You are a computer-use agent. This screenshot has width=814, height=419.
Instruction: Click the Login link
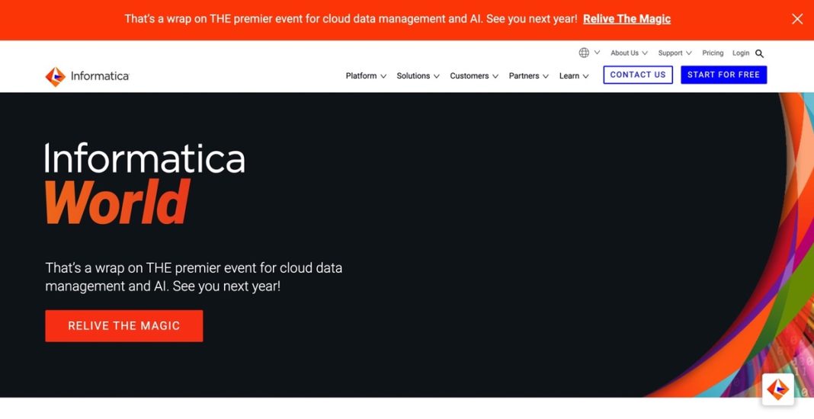point(741,53)
